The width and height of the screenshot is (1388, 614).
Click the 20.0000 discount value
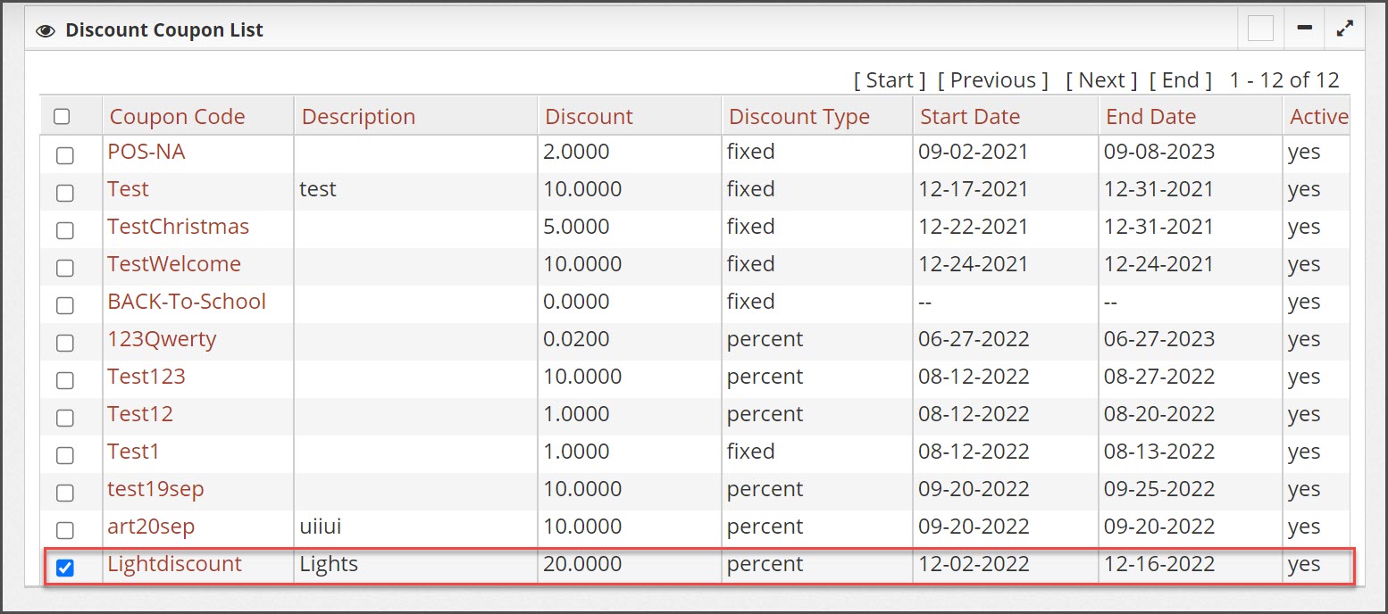(582, 564)
